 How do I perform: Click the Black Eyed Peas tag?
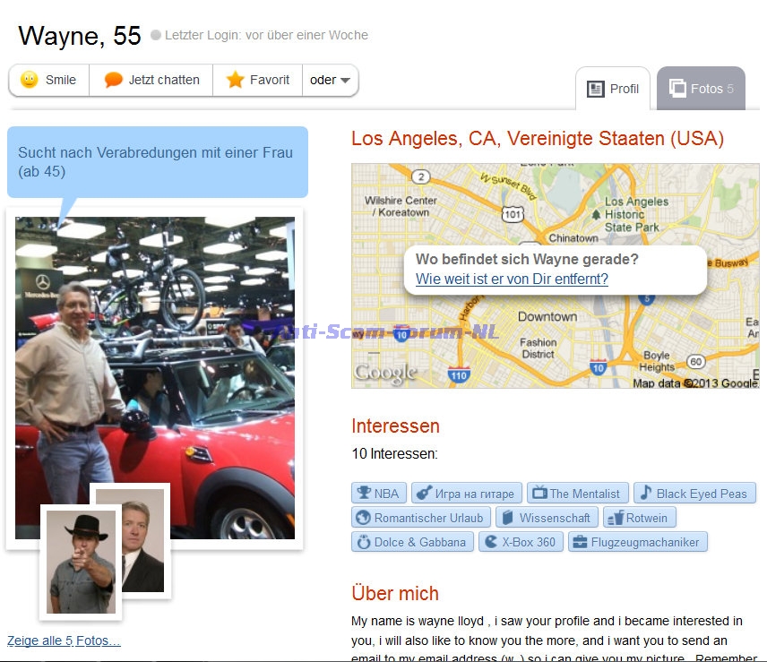tap(694, 494)
